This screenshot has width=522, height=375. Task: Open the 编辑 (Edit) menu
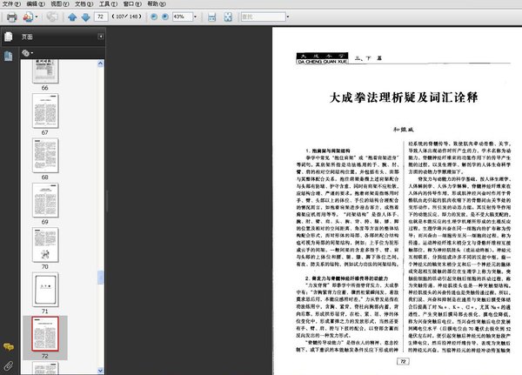[36, 4]
